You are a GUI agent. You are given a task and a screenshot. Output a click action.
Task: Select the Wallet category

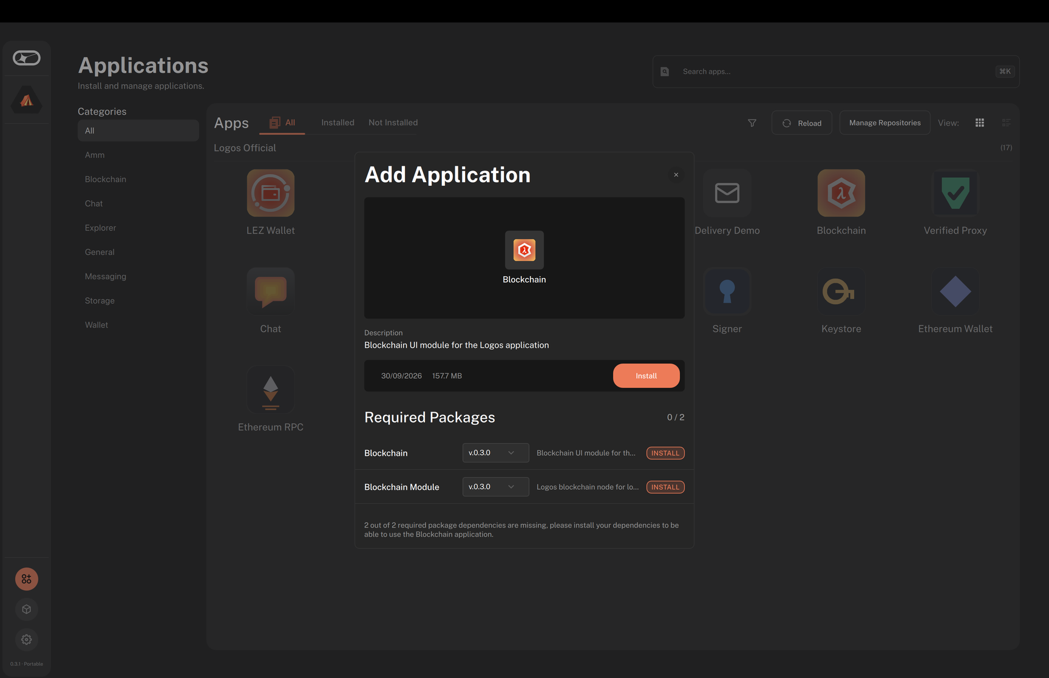point(138,325)
